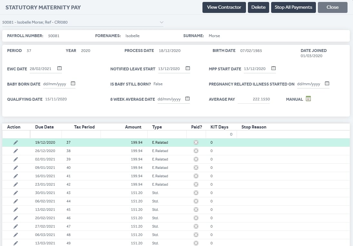Sort table by Stop Reason column
The width and height of the screenshot is (353, 246).
click(254, 127)
